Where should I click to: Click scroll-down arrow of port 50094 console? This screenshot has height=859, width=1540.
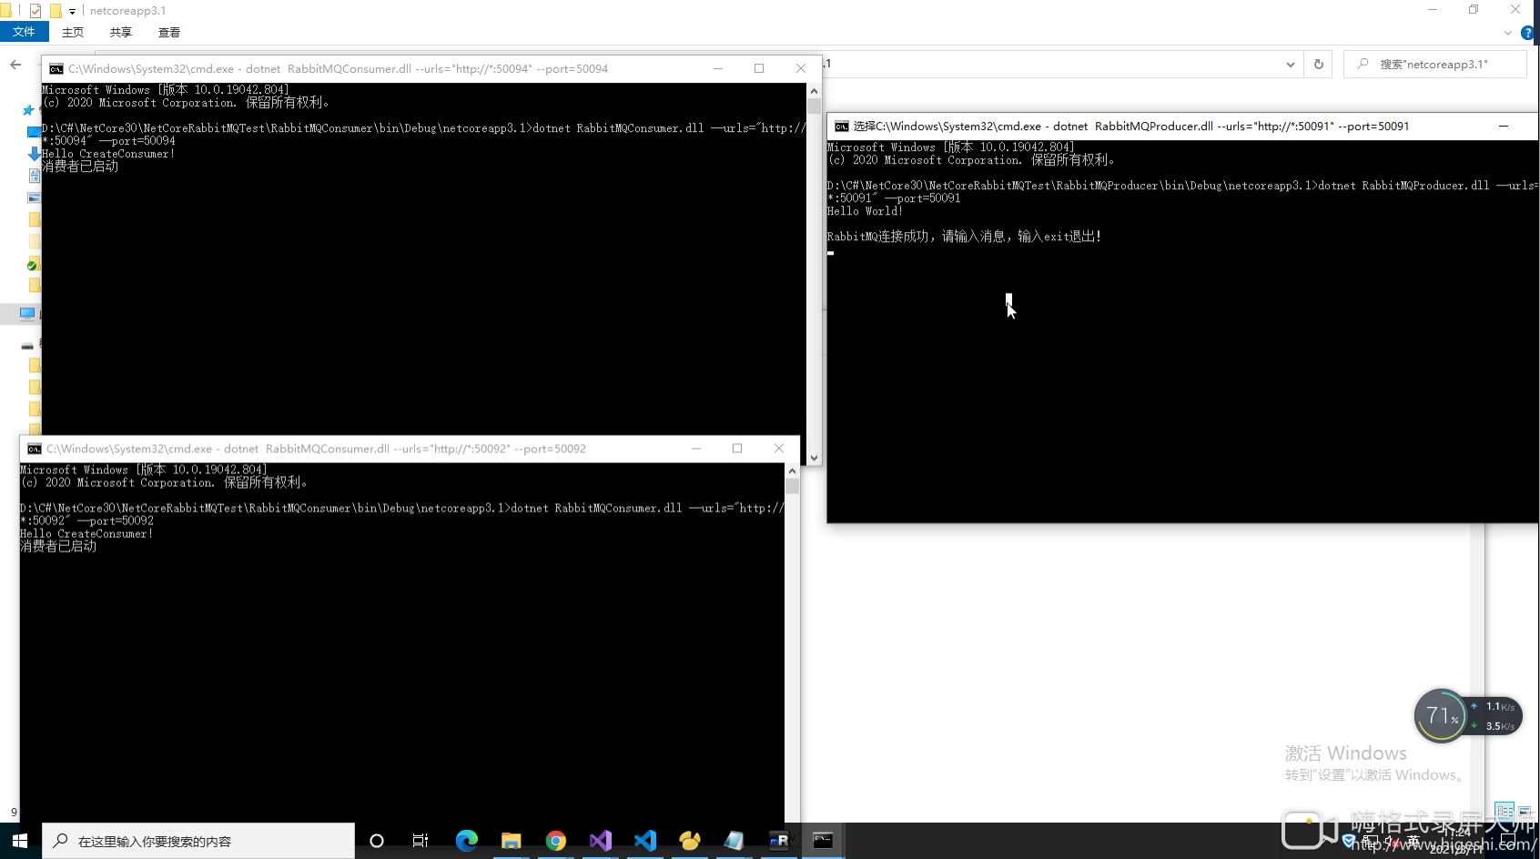point(814,458)
